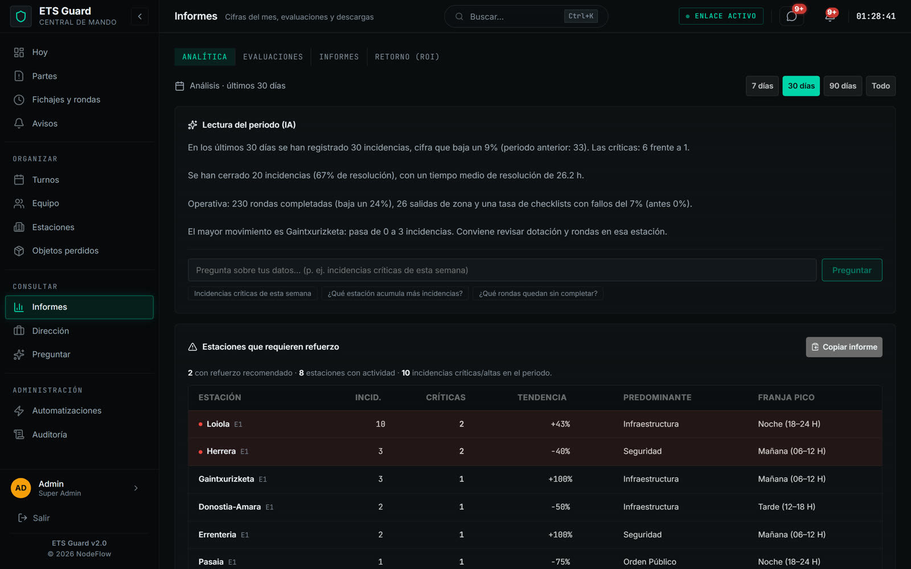Focus the Buscar search field

tap(526, 17)
